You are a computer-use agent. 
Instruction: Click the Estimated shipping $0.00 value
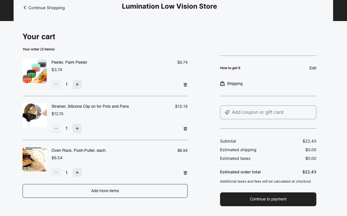tap(311, 150)
